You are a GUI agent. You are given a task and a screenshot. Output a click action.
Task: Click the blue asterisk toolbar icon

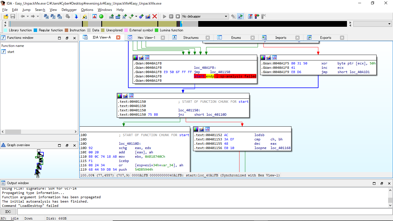click(x=141, y=16)
